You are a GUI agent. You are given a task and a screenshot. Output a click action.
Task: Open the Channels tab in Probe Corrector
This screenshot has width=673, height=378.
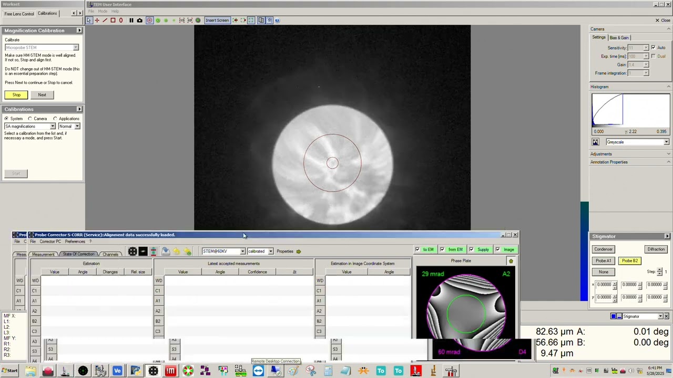(110, 255)
